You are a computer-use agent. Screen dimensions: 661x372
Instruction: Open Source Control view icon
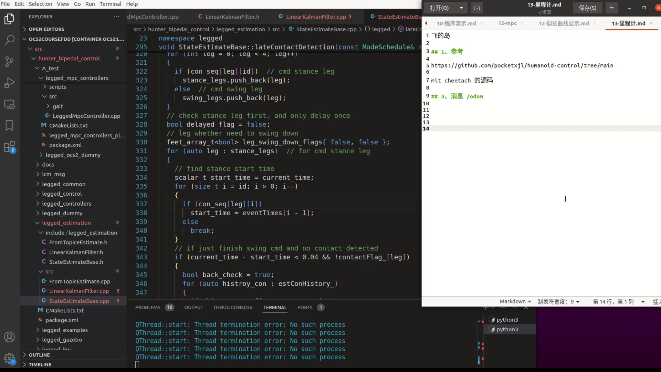[x=9, y=62]
